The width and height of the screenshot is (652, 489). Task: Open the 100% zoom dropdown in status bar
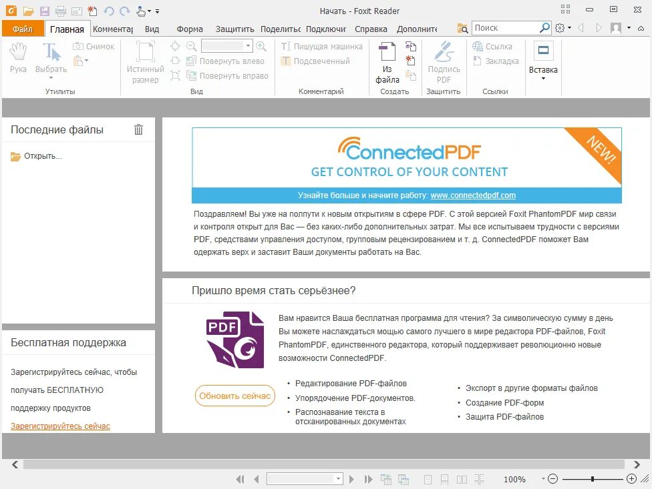pyautogui.click(x=543, y=478)
